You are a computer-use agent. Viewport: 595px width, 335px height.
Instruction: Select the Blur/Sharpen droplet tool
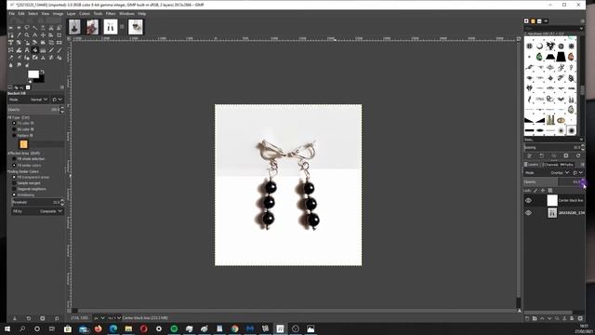click(x=10, y=65)
